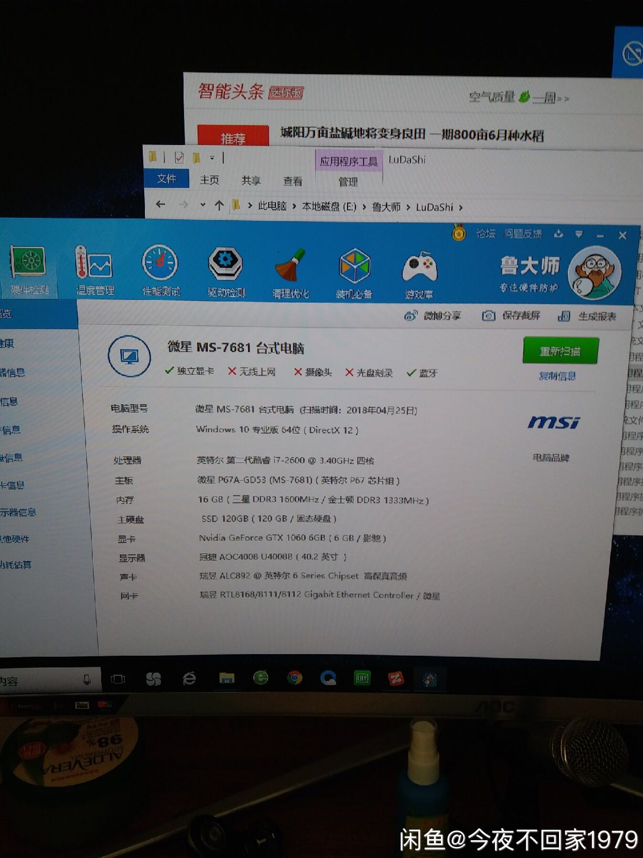Open the 管理 tab under 应用程序工具
The image size is (643, 858).
pos(348,182)
